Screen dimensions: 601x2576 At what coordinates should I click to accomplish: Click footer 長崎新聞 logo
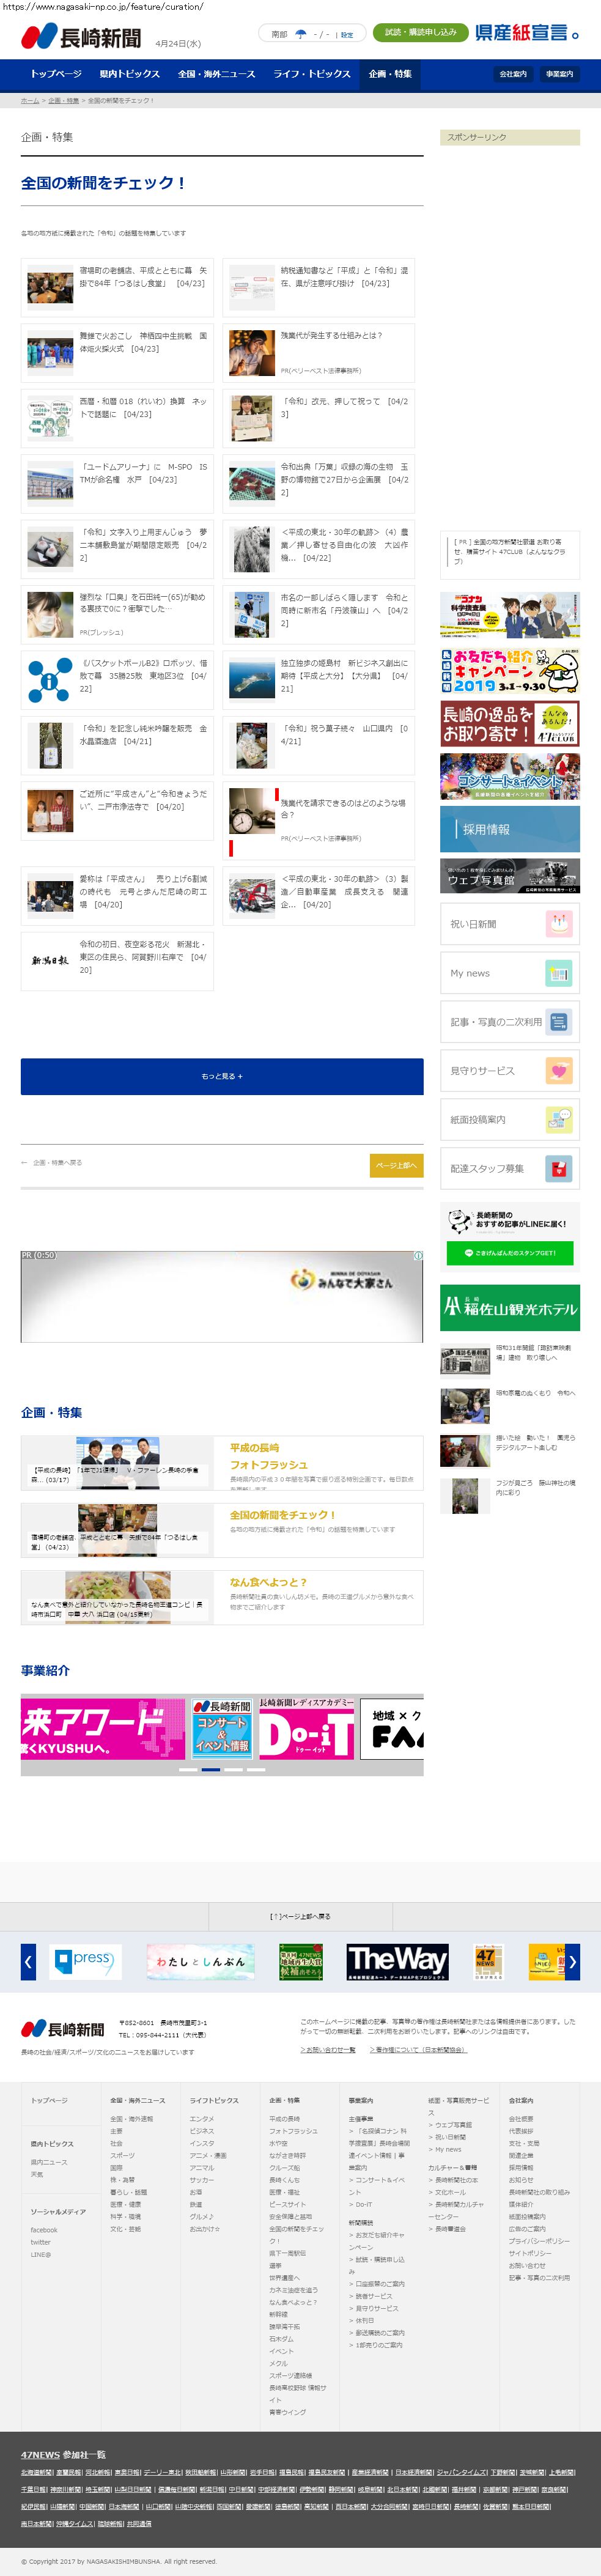click(x=63, y=2029)
